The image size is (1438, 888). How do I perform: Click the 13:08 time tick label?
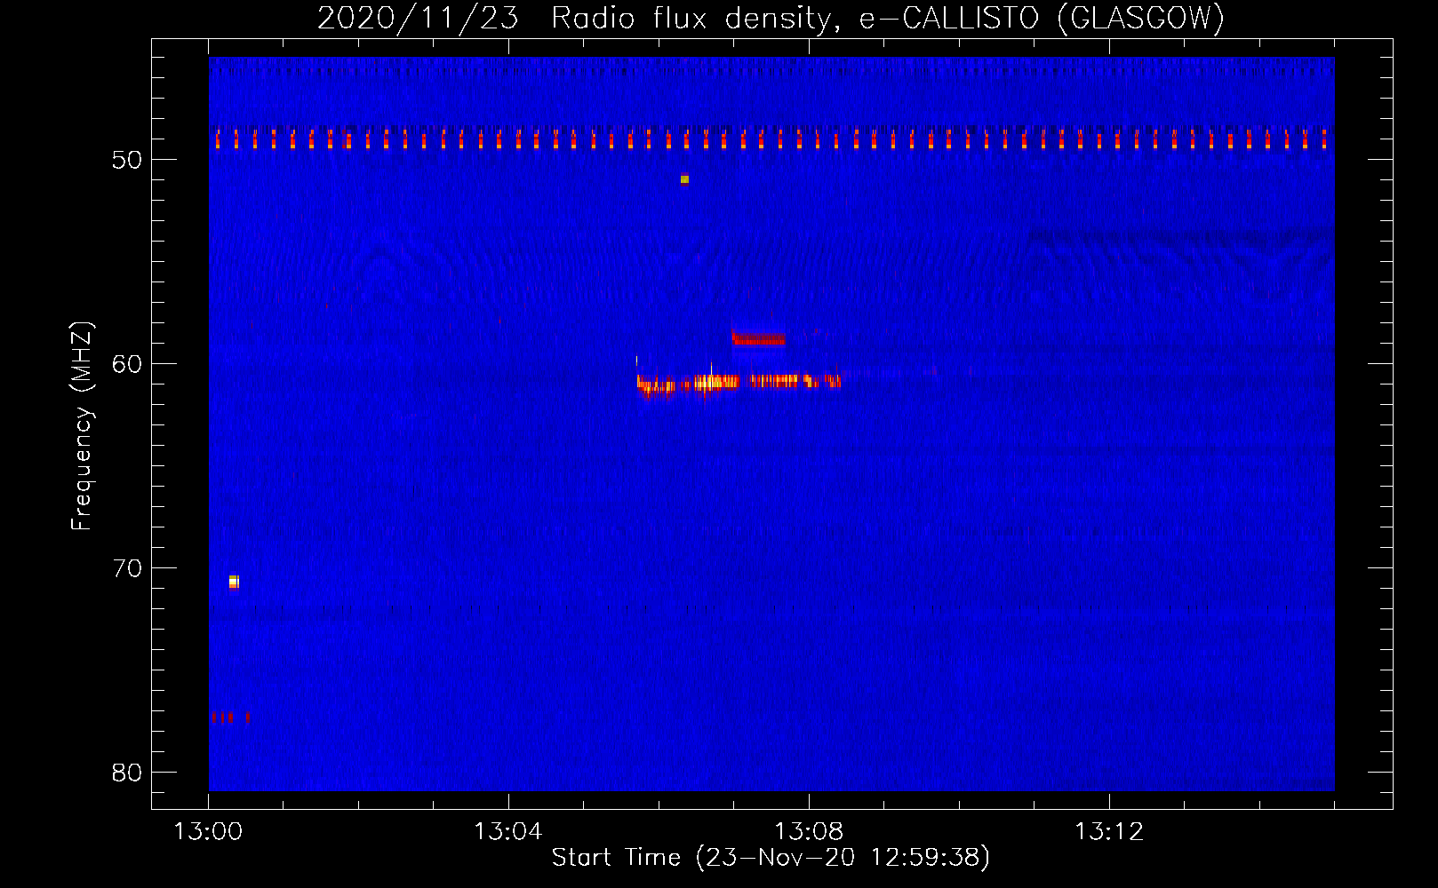[809, 832]
